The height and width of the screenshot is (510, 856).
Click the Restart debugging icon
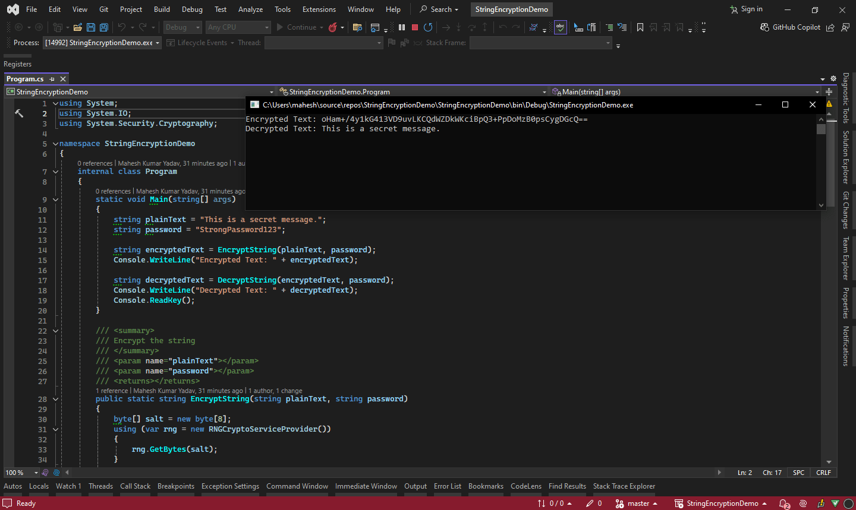pos(428,27)
